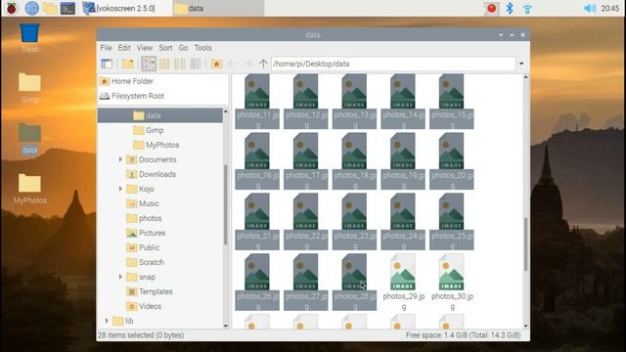The width and height of the screenshot is (626, 352).
Task: Click the file photos_30.jpg
Action: click(452, 283)
